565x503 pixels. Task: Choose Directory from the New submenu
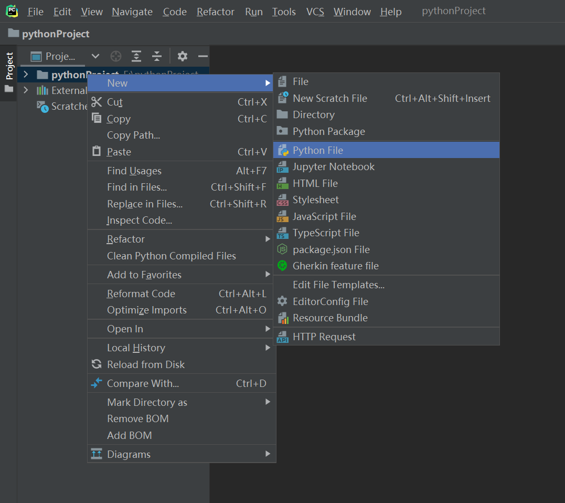tap(386, 114)
